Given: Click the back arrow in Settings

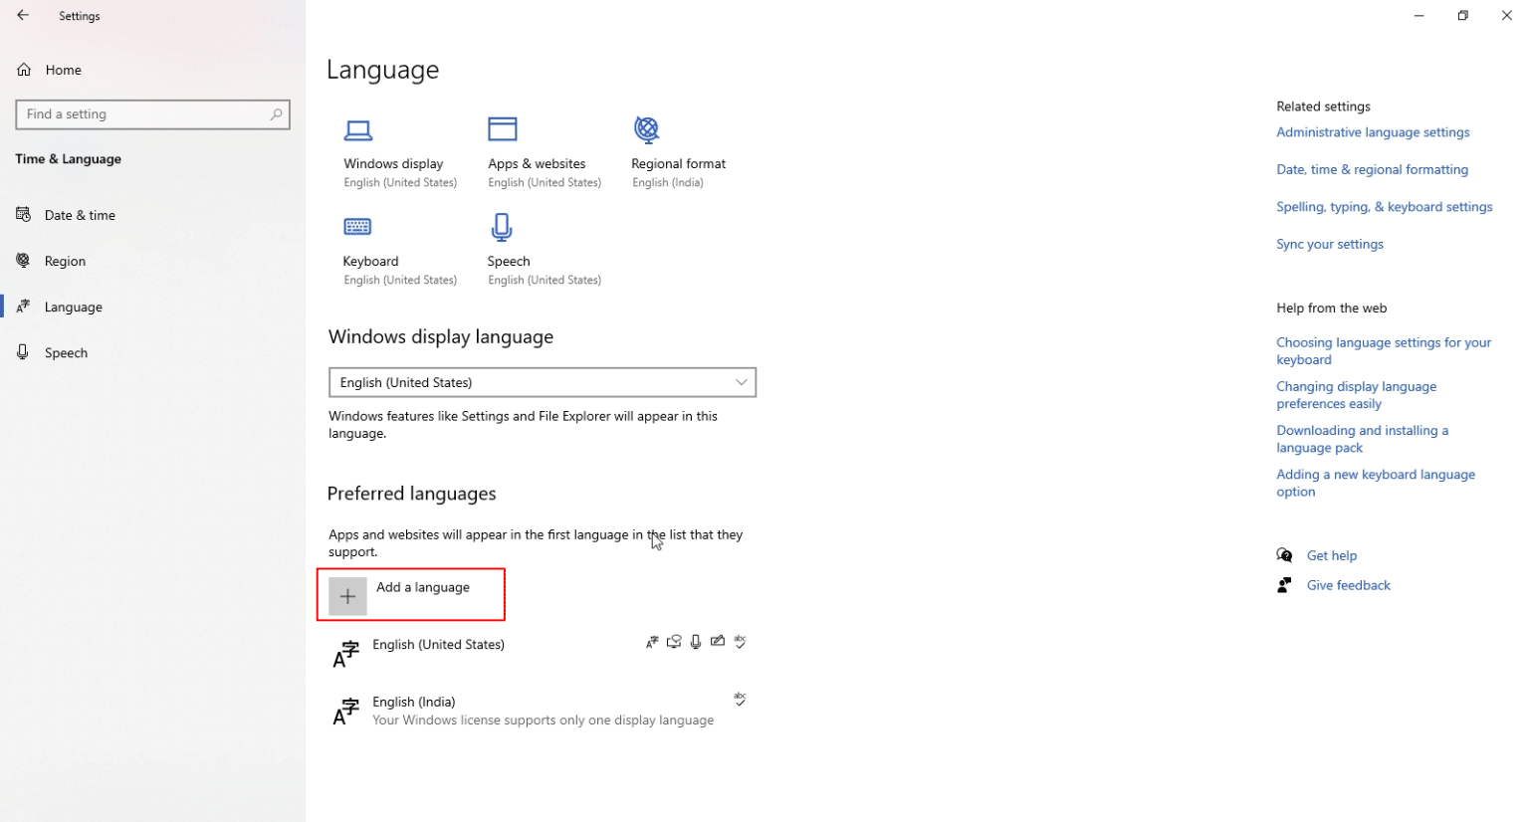Looking at the screenshot, I should (x=23, y=15).
